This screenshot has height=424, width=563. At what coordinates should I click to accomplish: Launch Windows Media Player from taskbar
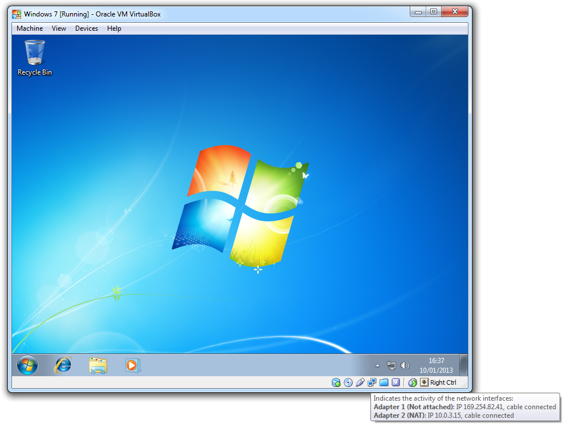click(x=133, y=365)
